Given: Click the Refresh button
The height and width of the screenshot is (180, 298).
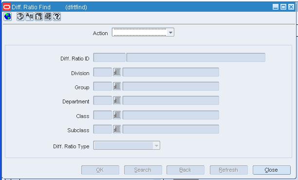Looking at the screenshot, I should coord(229,170).
